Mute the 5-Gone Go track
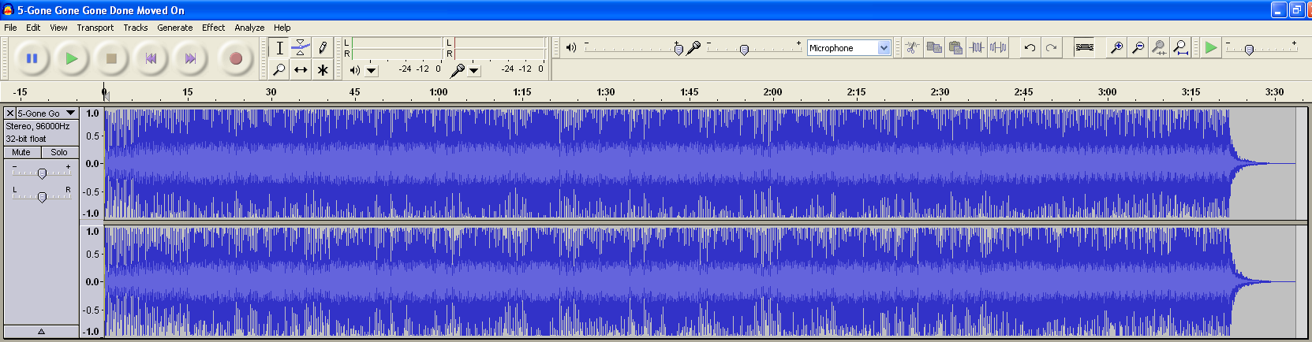1312x342 pixels. click(21, 152)
